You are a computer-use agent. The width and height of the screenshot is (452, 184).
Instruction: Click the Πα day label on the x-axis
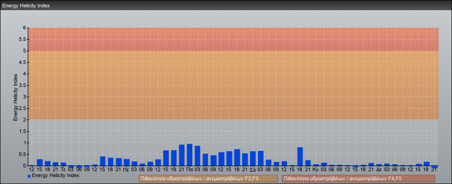(189, 170)
